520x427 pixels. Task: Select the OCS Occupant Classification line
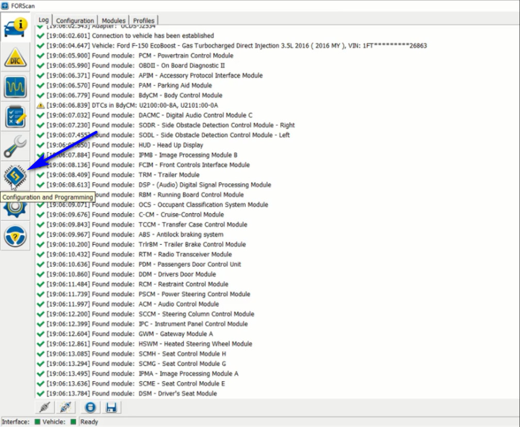153,204
